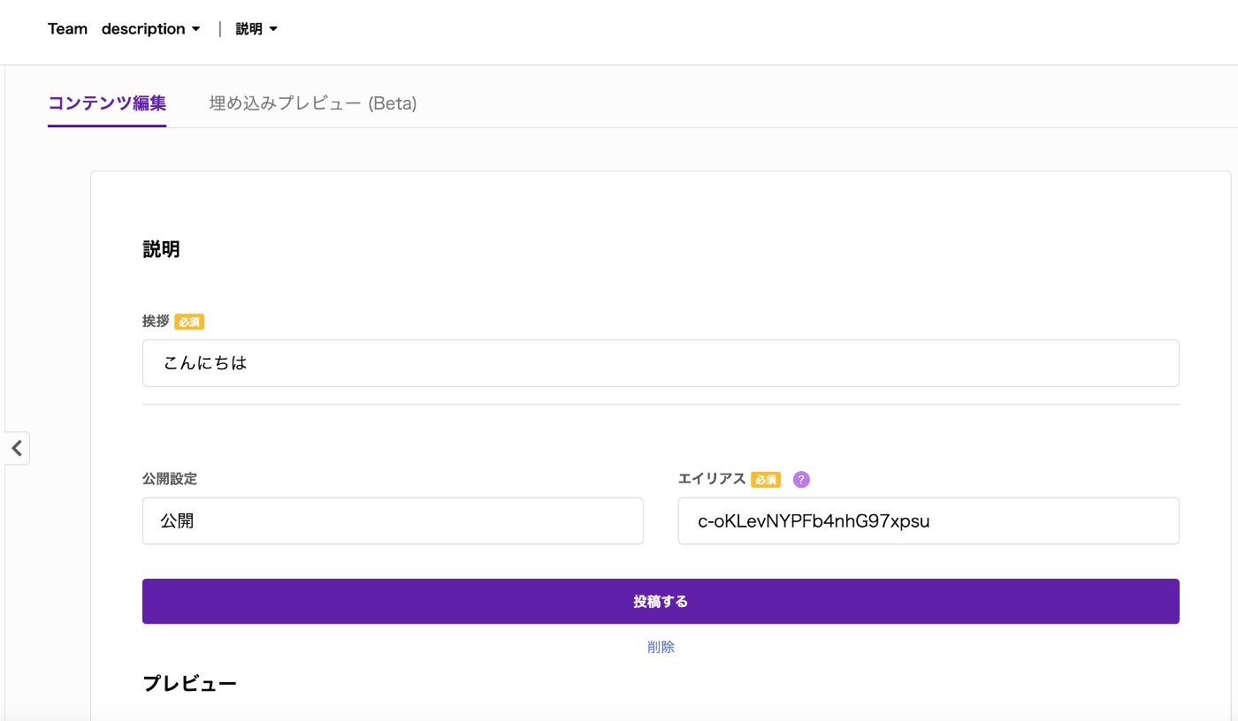This screenshot has width=1238, height=721.
Task: Switch to the コンテンツ編集 tab
Action: point(107,103)
